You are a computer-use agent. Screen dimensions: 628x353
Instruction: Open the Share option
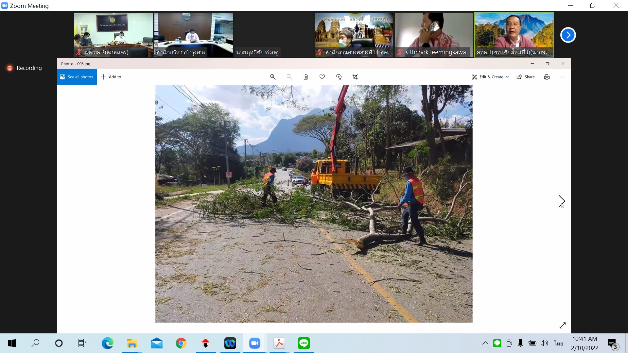pos(526,77)
